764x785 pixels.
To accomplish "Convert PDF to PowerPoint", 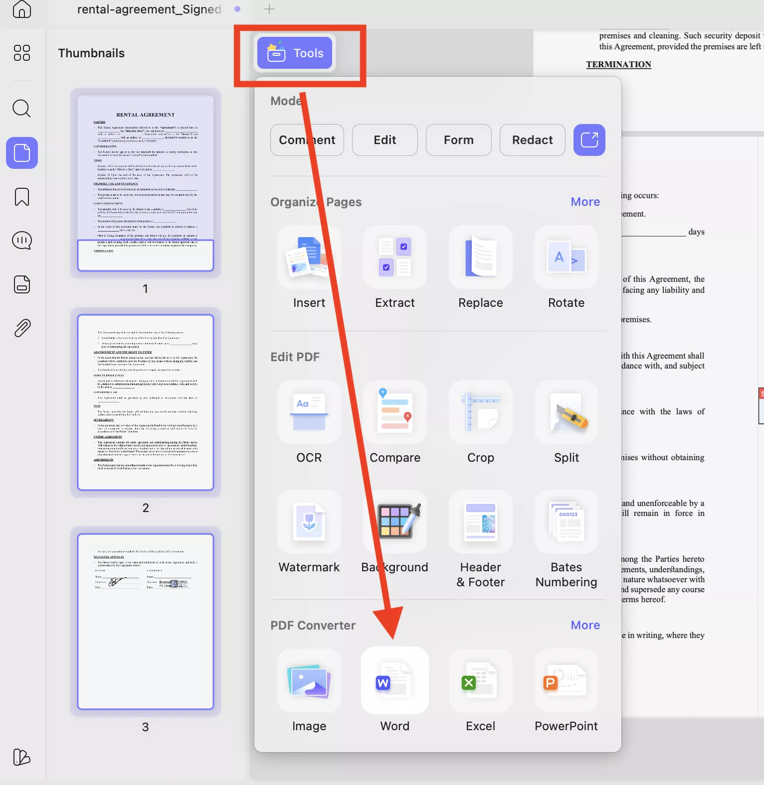I will coord(567,691).
